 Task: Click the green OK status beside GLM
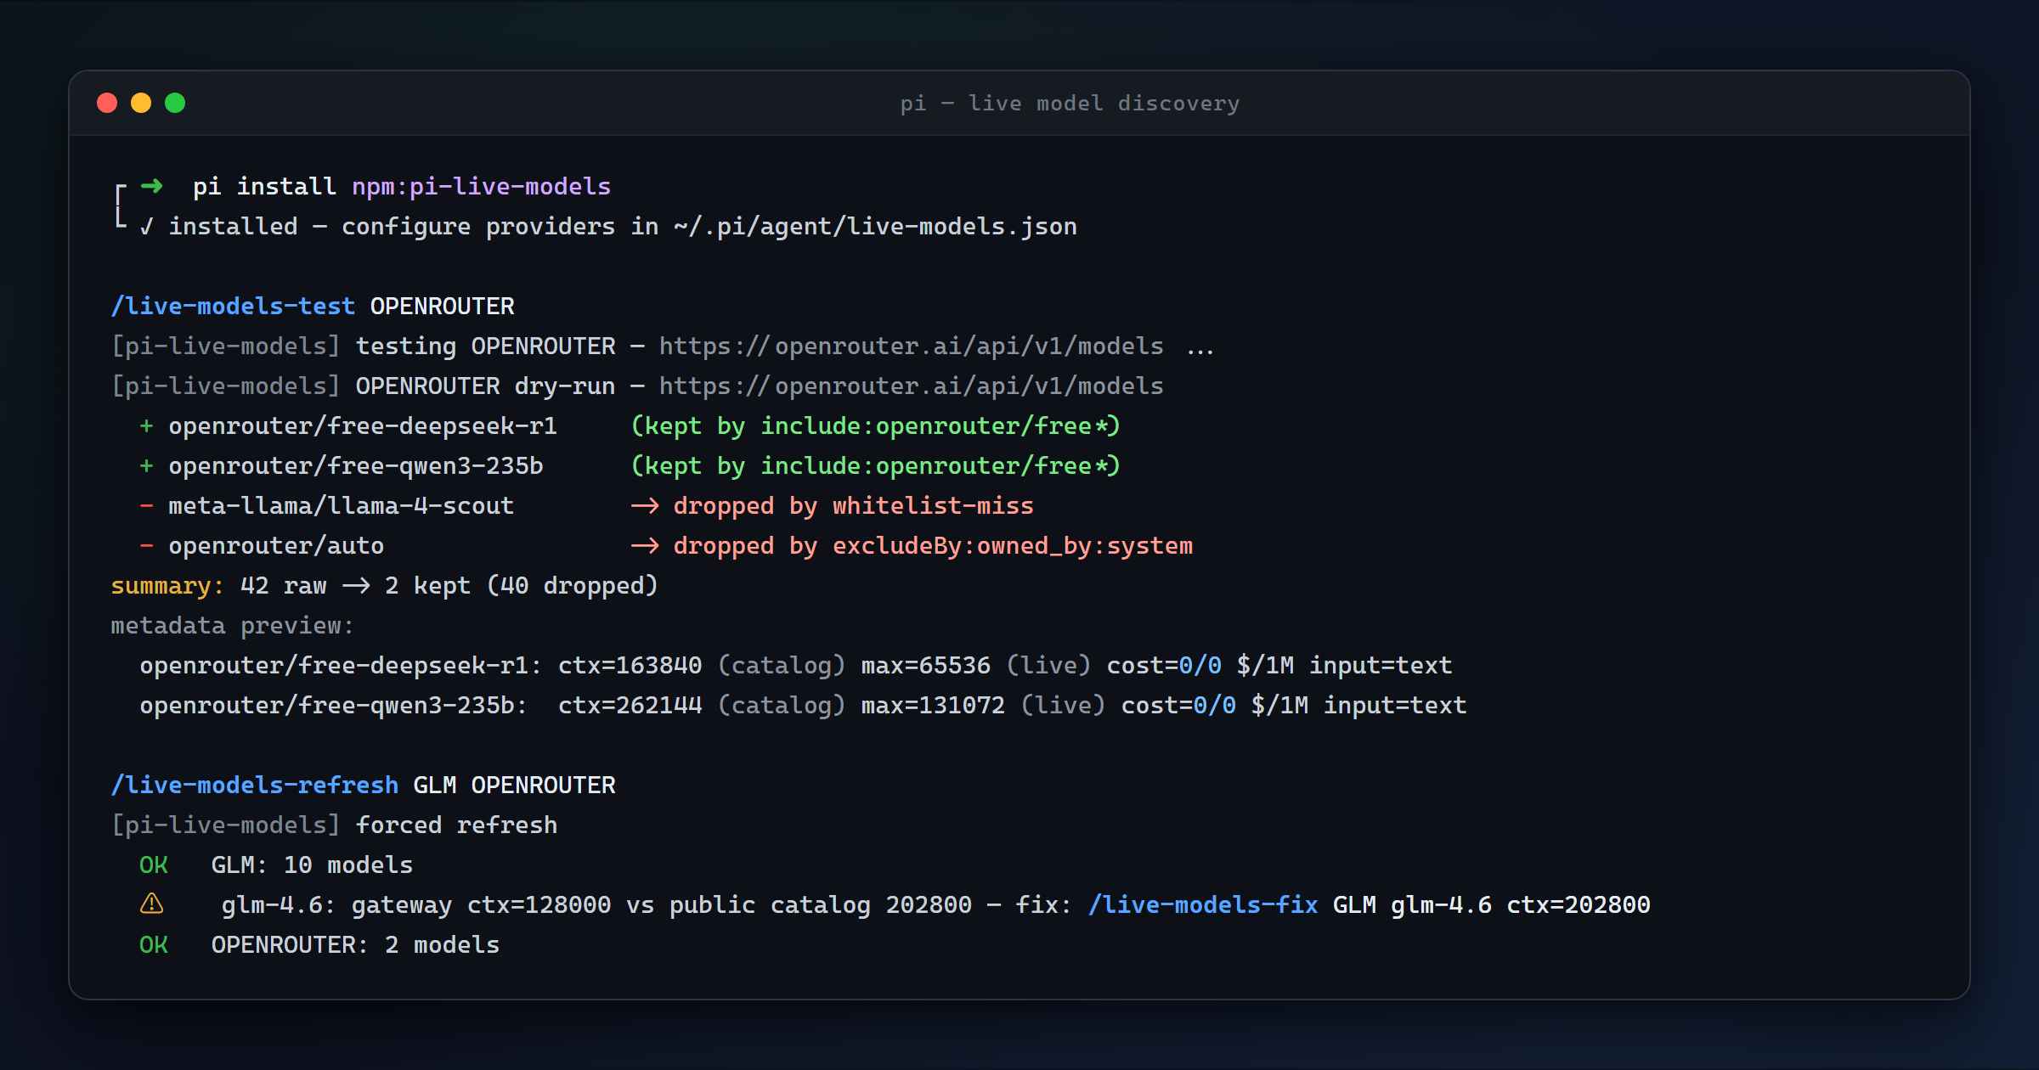154,865
